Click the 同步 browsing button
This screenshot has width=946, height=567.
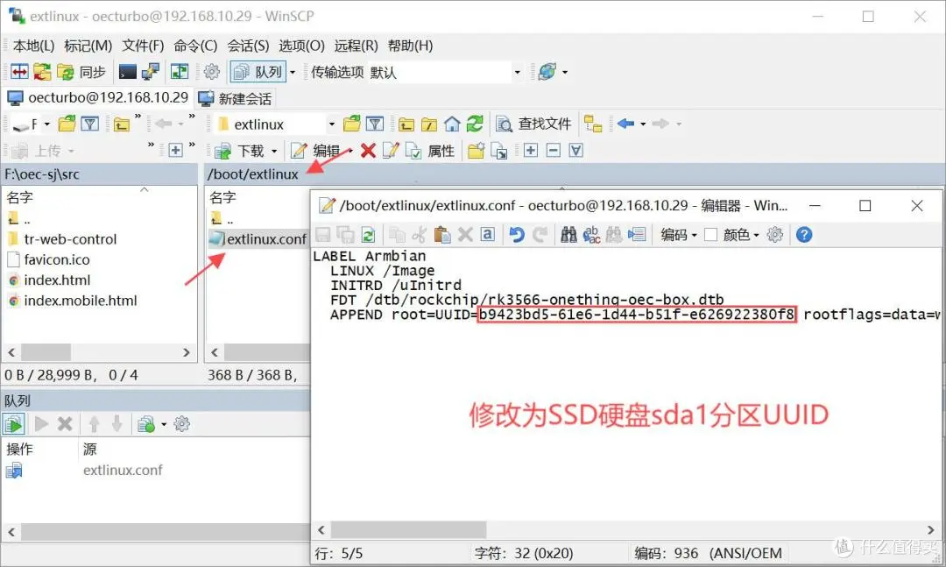pos(81,72)
